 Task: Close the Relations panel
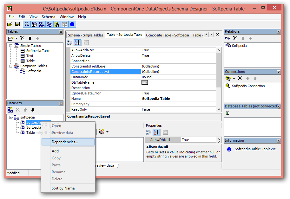point(279,32)
